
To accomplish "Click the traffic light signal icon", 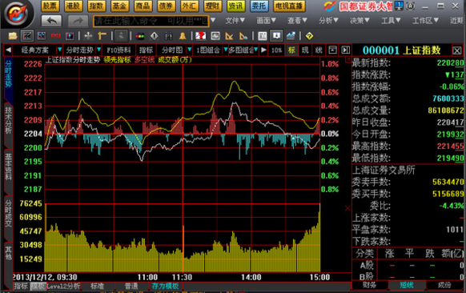I will point(139,36).
